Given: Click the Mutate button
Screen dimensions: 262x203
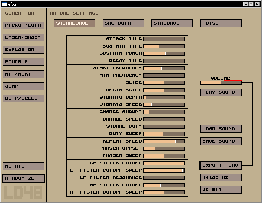Looking at the screenshot, I should click(x=23, y=166).
